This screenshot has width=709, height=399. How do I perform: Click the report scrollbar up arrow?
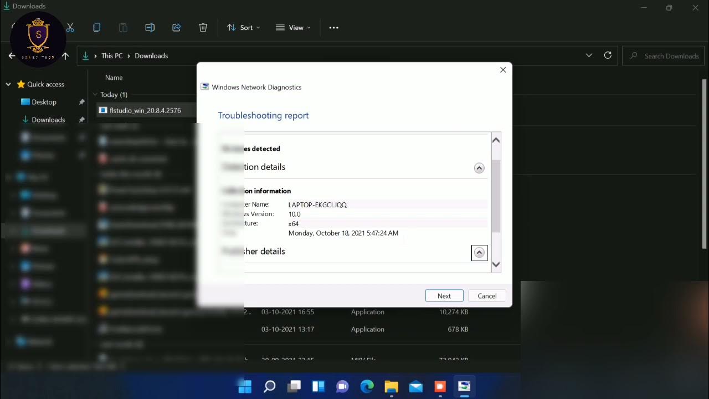(x=496, y=140)
